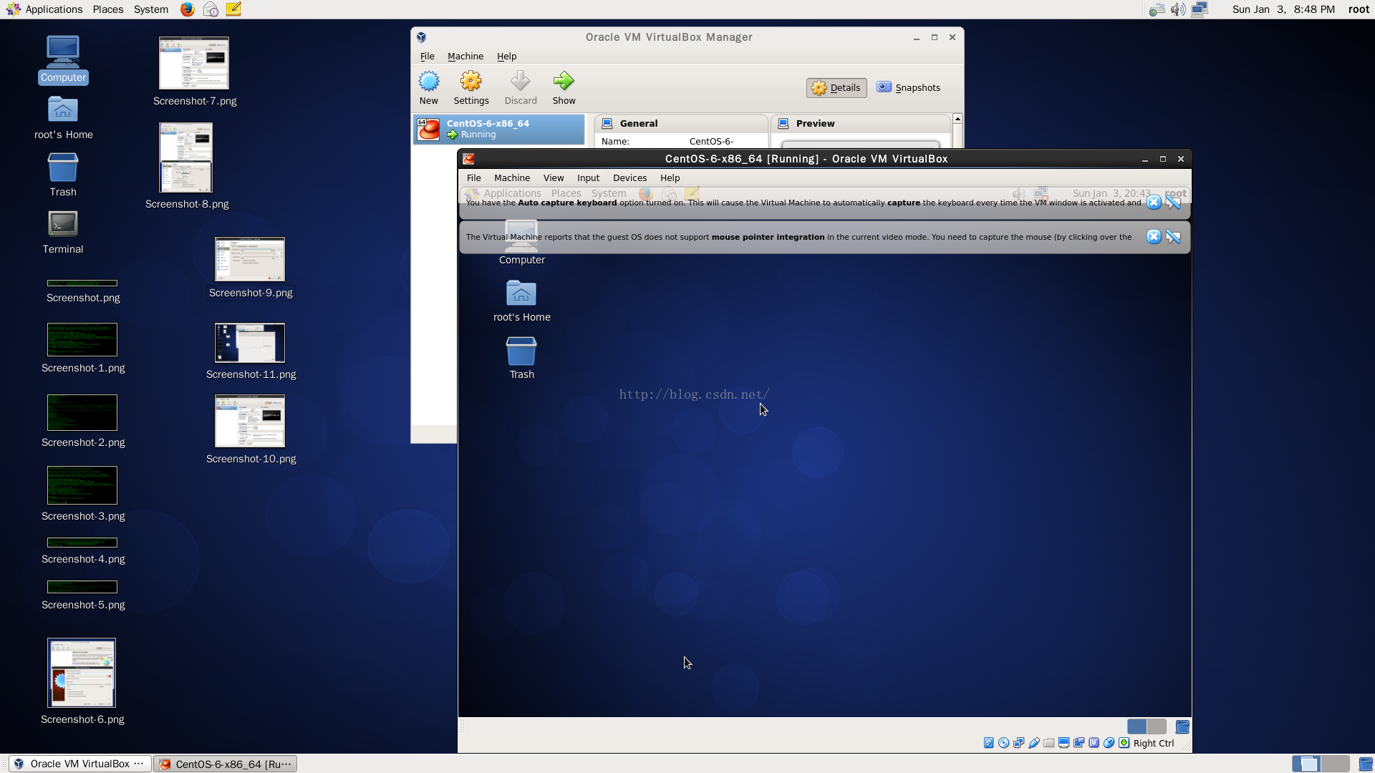Click host keyboard input method tray icon
This screenshot has height=773, width=1375.
pyautogui.click(x=1157, y=9)
